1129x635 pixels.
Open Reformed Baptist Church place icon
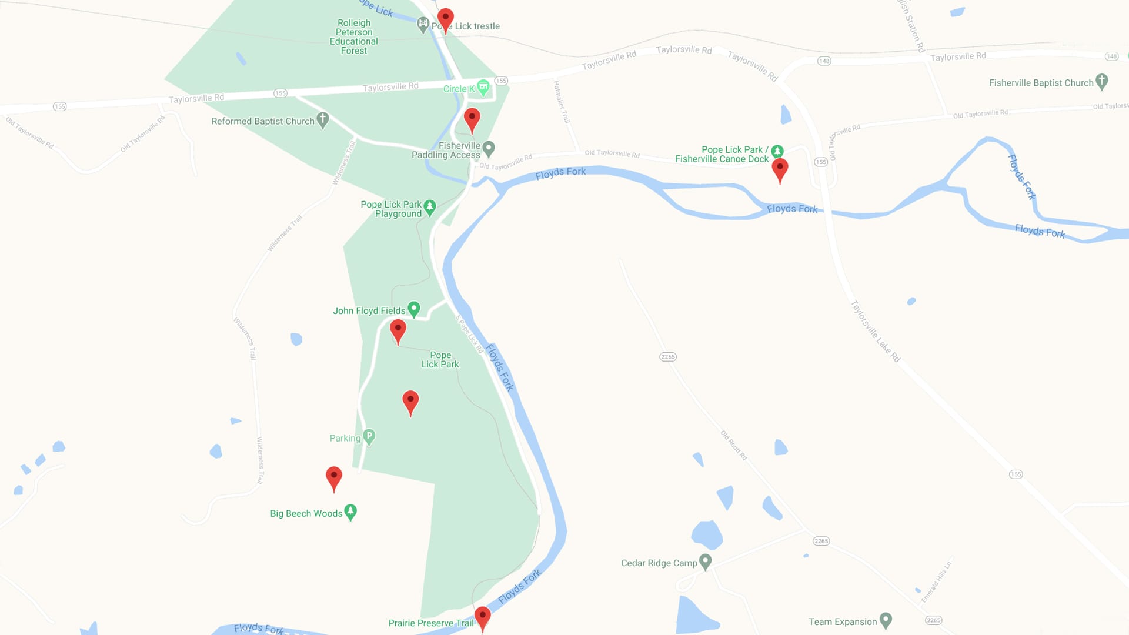323,120
